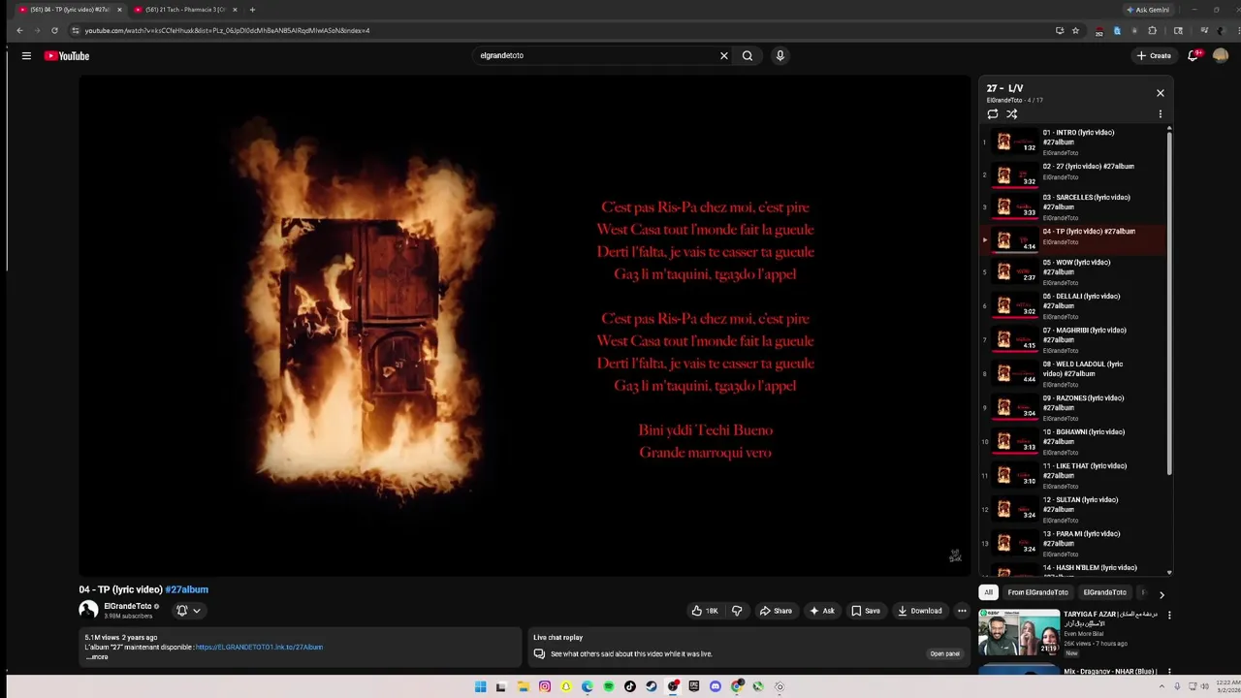Open the YouTube guide hamburger menu
Viewport: 1241px width, 698px height.
point(26,56)
